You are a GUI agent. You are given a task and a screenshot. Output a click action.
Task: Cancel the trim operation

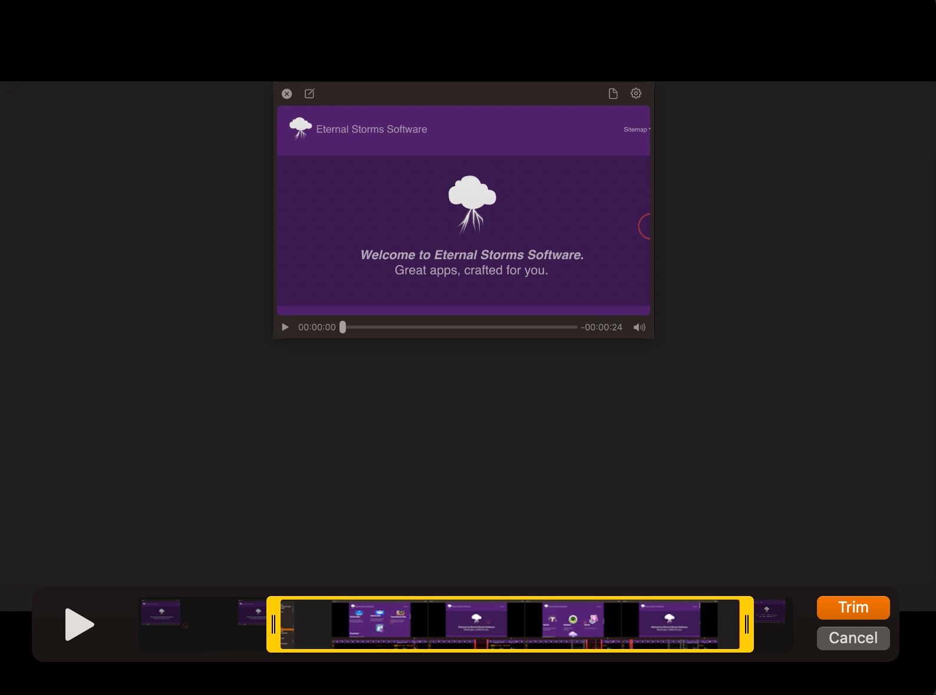853,638
